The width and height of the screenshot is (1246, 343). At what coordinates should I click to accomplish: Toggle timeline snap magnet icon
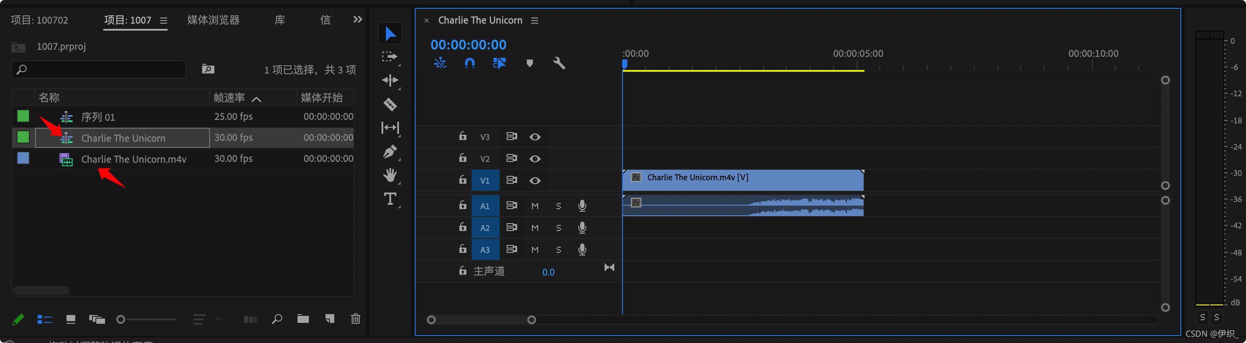tap(470, 63)
